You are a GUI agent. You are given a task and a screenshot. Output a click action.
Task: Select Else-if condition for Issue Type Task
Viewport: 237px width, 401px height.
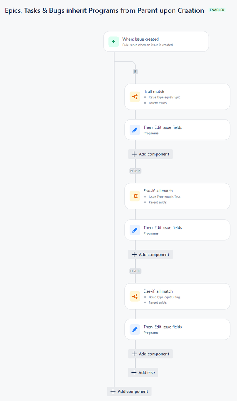(x=177, y=196)
